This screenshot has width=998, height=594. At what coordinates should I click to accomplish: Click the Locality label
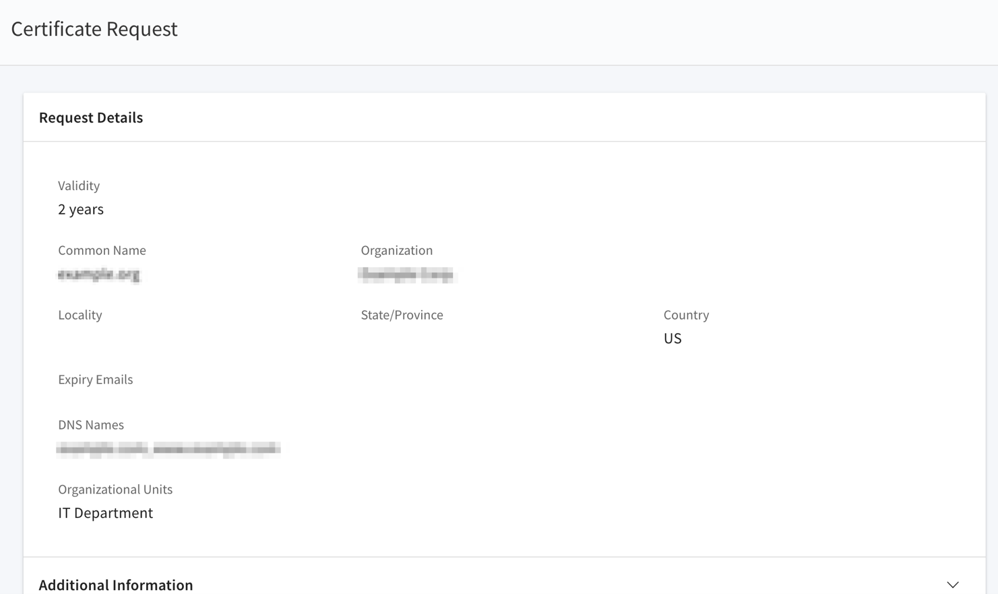80,315
